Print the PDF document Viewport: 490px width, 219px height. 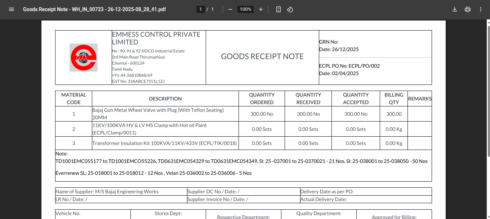click(468, 9)
